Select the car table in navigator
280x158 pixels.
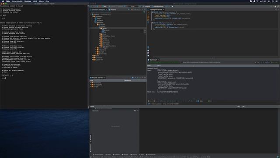click(104, 32)
